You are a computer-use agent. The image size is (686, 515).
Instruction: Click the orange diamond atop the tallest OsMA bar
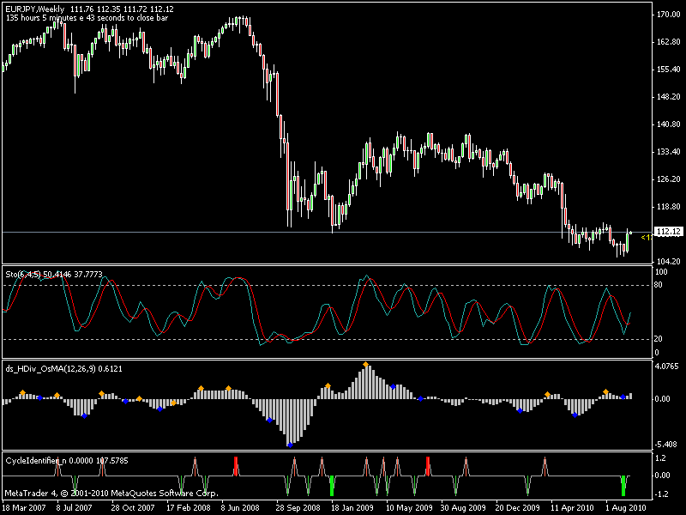tap(366, 364)
